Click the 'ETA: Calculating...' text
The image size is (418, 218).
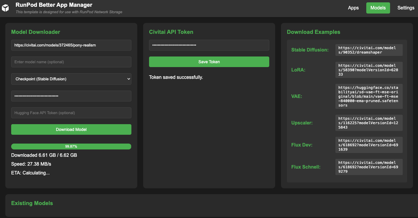[x=30, y=173]
